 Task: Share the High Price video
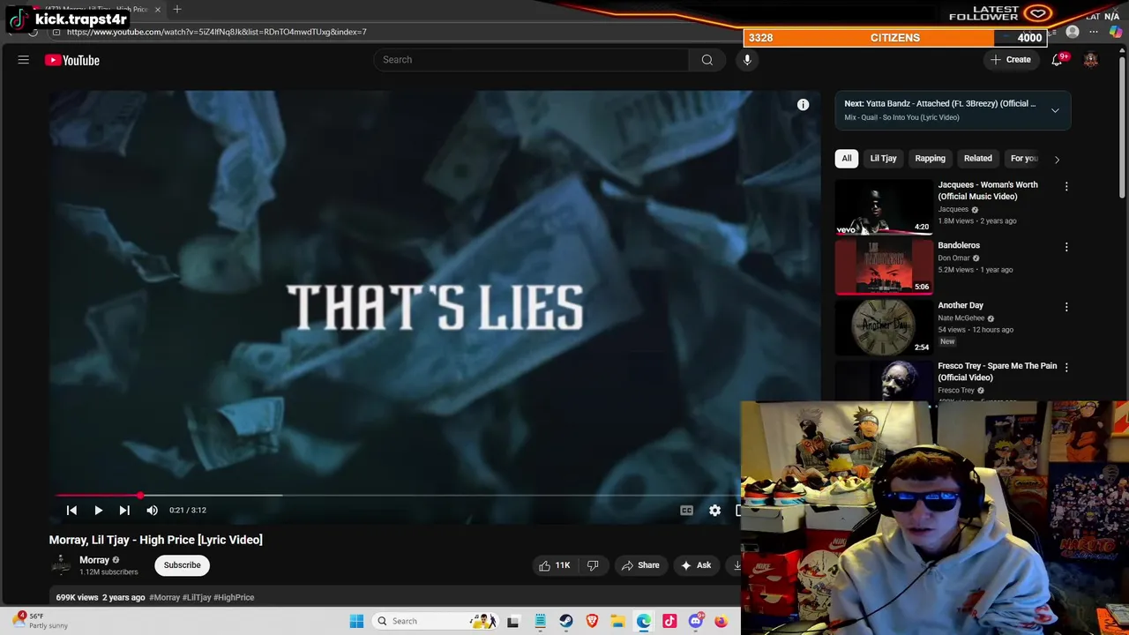tap(641, 565)
